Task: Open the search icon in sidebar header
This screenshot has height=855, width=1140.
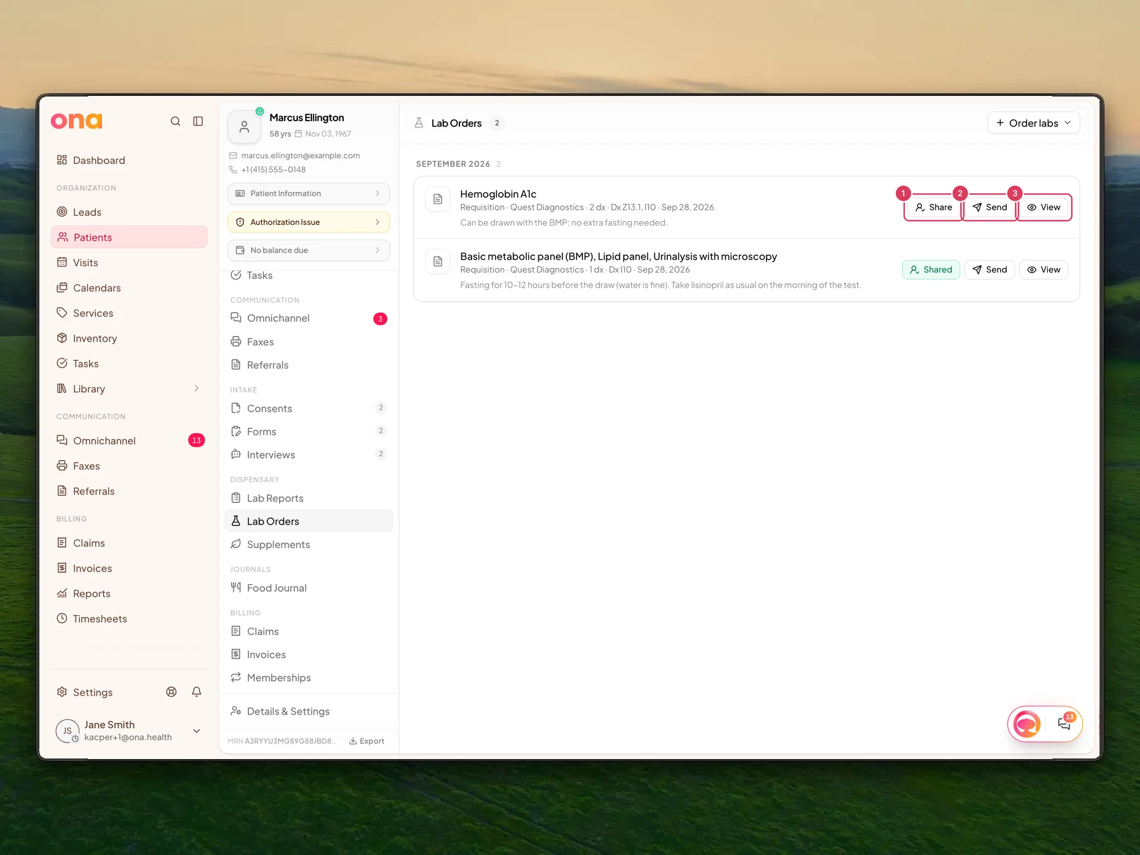Action: click(x=175, y=121)
